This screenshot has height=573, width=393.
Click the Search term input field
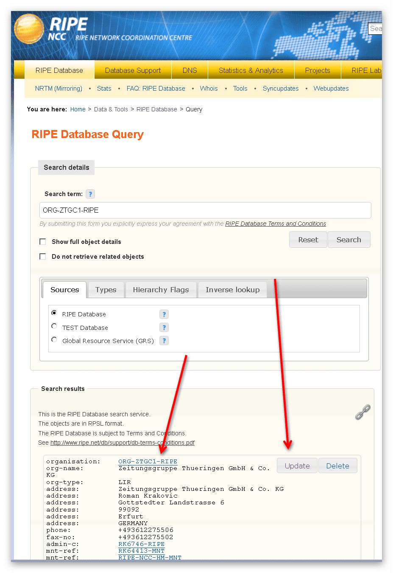point(205,210)
